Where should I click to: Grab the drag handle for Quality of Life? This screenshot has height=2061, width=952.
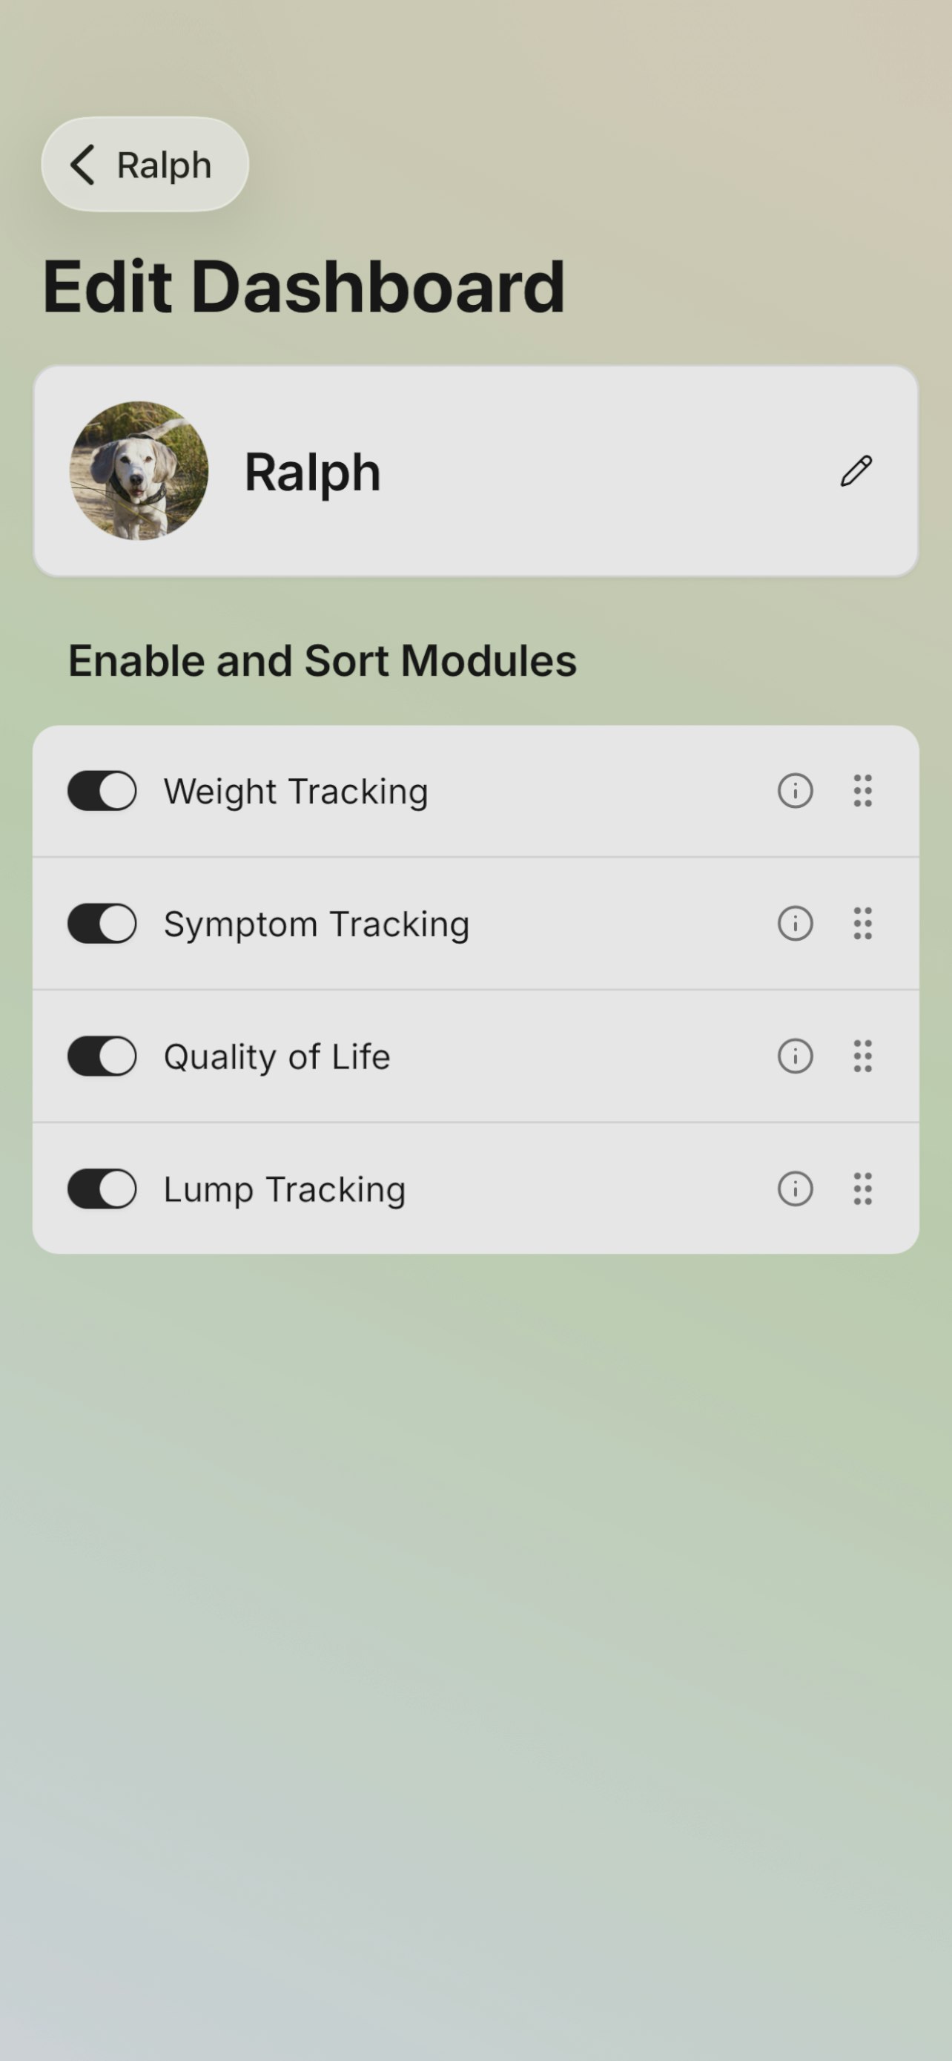[x=861, y=1056]
